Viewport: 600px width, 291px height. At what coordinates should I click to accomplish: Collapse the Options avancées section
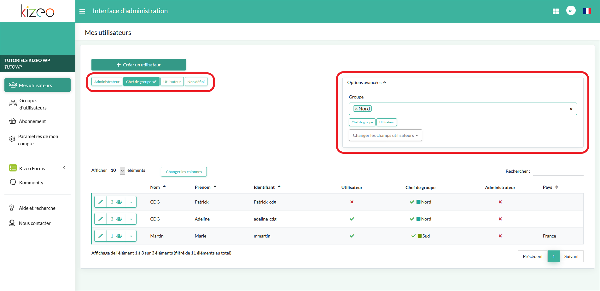367,82
